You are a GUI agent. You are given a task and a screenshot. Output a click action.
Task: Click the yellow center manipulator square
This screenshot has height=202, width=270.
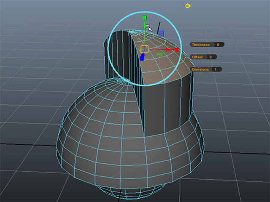pyautogui.click(x=144, y=49)
